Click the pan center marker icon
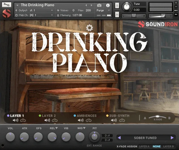Screen dimensions: 179x150 pyautogui.click(x=134, y=16)
